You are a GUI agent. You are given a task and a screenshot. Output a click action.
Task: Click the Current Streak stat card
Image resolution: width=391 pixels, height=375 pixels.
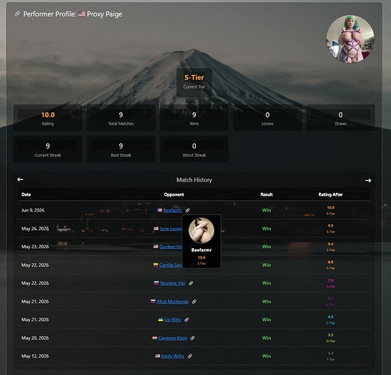point(48,149)
